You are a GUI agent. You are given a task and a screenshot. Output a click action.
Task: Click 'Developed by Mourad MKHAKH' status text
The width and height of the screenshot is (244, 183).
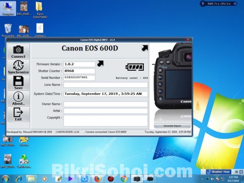point(29,132)
